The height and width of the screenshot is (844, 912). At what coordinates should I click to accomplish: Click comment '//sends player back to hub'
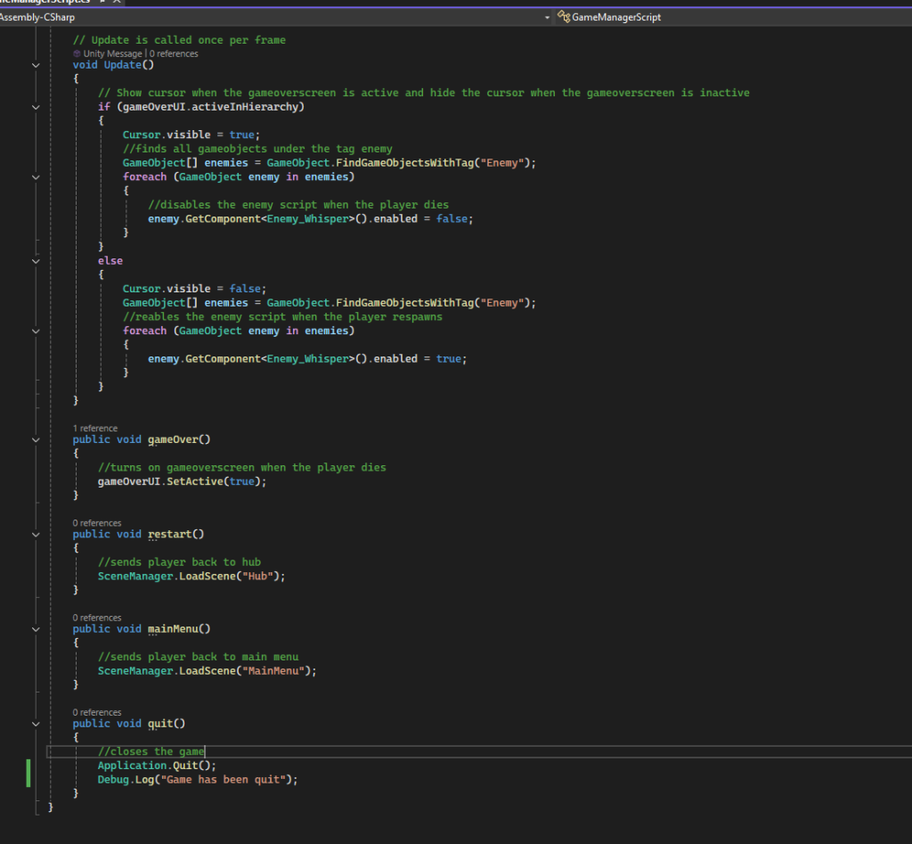179,562
